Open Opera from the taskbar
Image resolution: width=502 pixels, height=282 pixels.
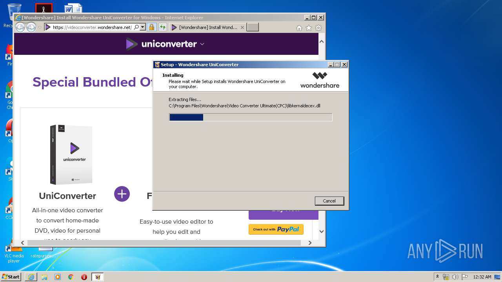point(84,277)
